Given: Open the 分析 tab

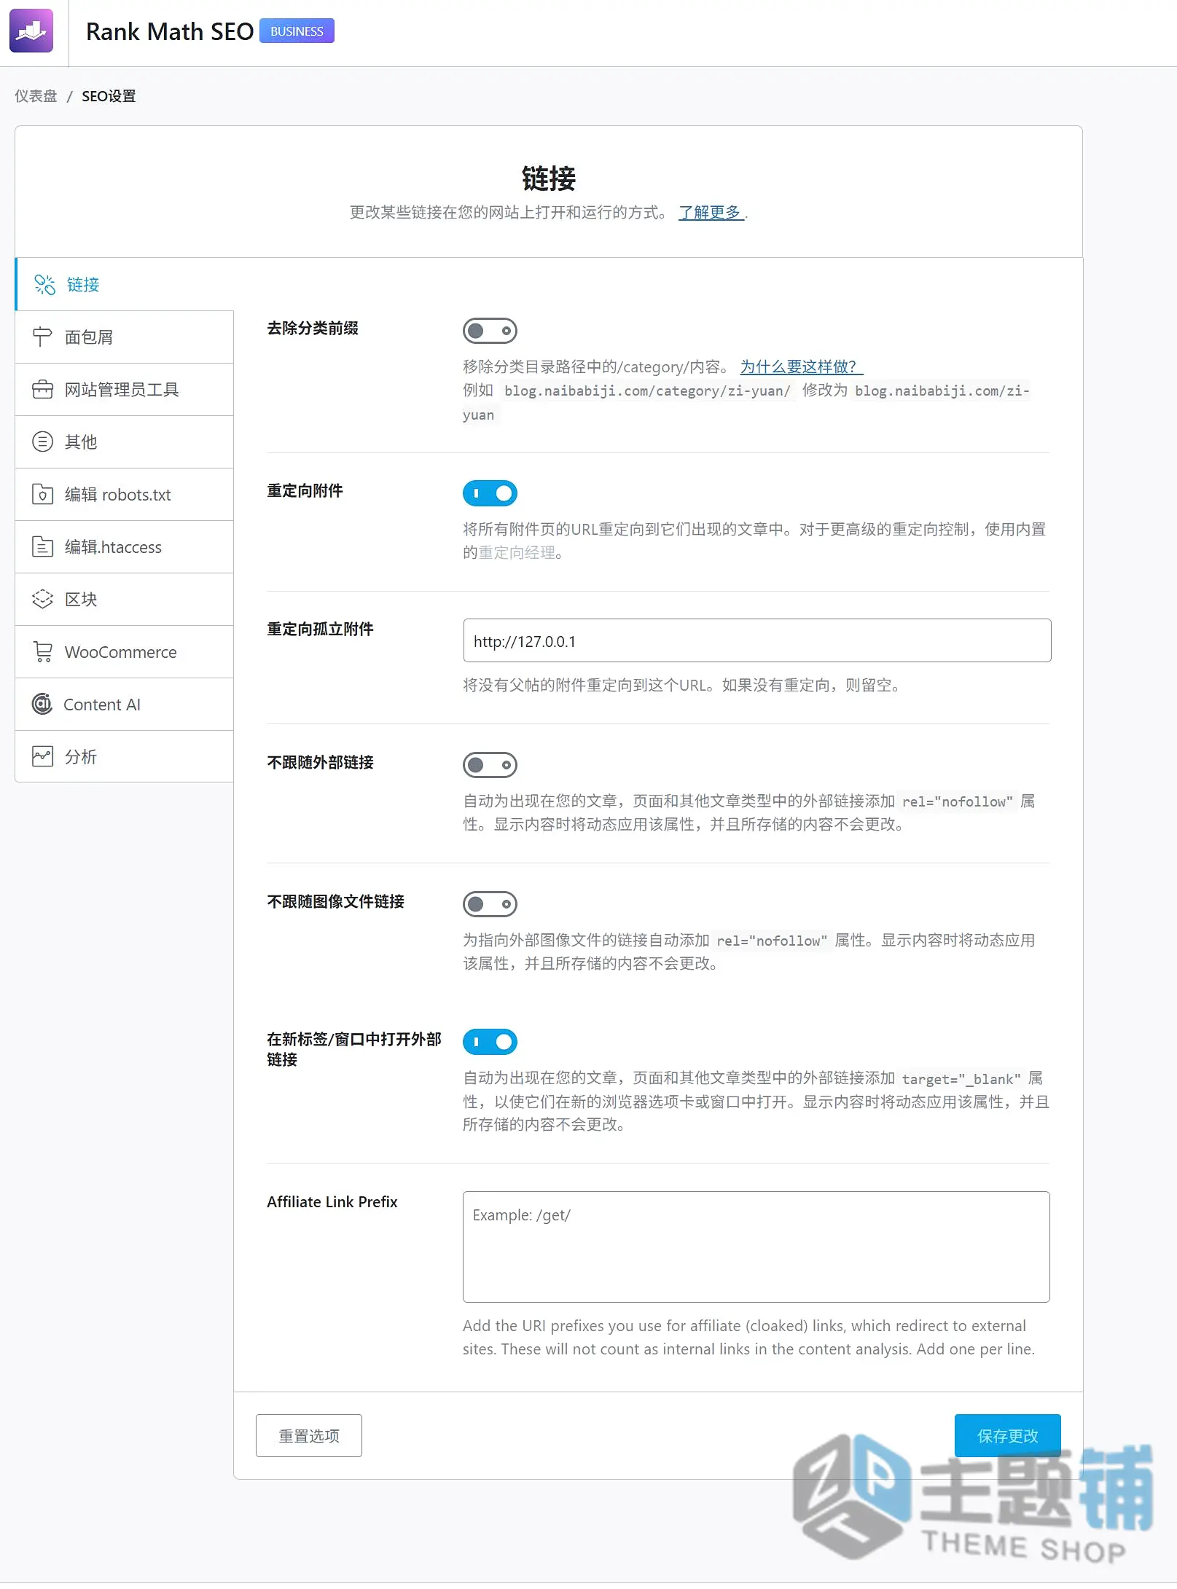Looking at the screenshot, I should click(x=125, y=756).
